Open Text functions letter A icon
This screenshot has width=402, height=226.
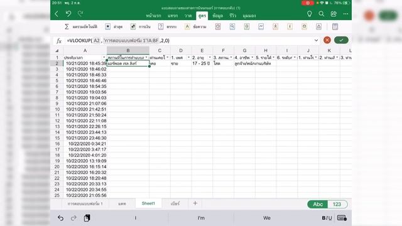(187, 26)
